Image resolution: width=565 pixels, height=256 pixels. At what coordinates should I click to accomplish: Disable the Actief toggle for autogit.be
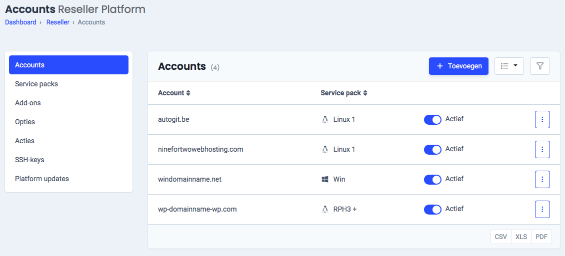[432, 120]
